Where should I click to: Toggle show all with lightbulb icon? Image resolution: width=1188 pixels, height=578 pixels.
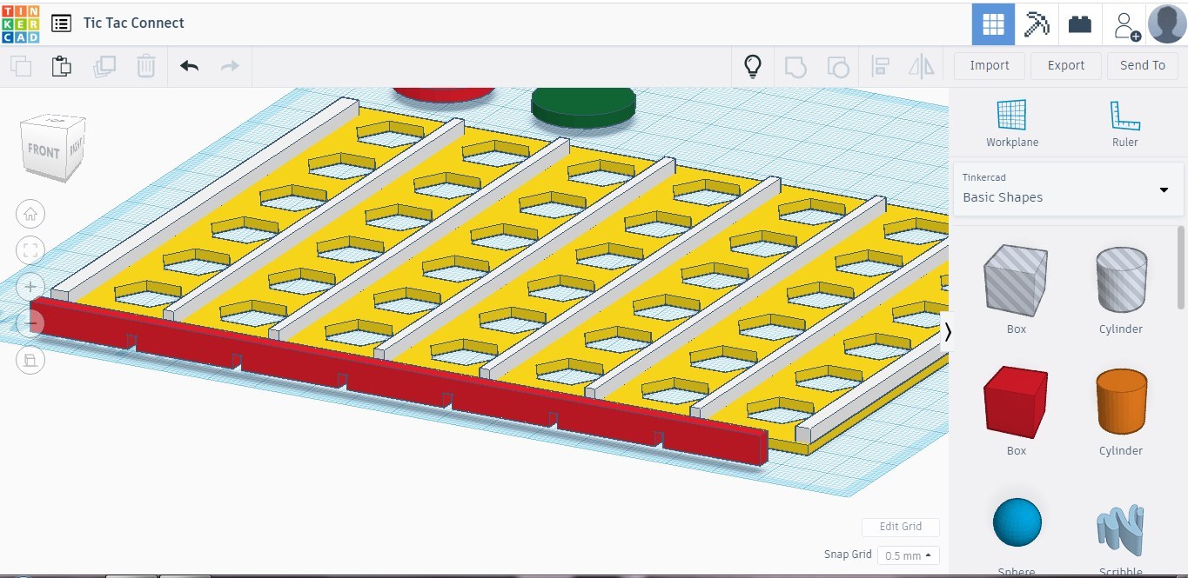pos(753,66)
